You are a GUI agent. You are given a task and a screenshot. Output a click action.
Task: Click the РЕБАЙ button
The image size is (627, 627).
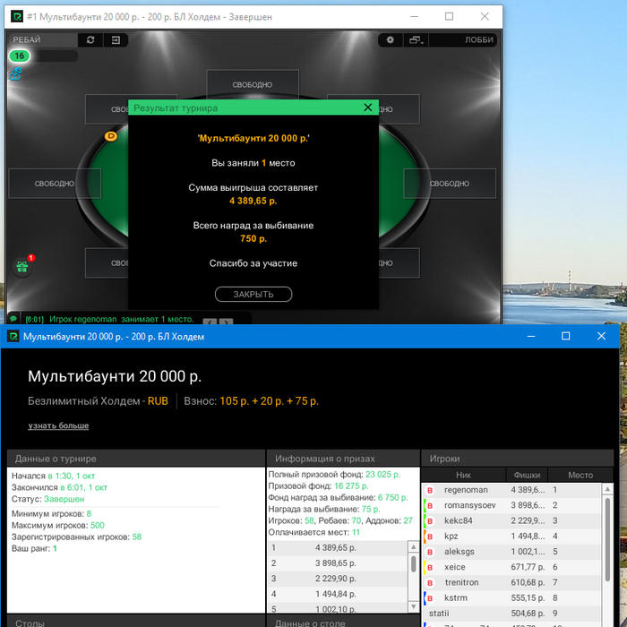coord(42,40)
